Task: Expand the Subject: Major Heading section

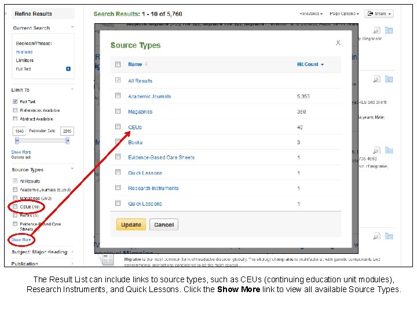Action: click(x=72, y=252)
